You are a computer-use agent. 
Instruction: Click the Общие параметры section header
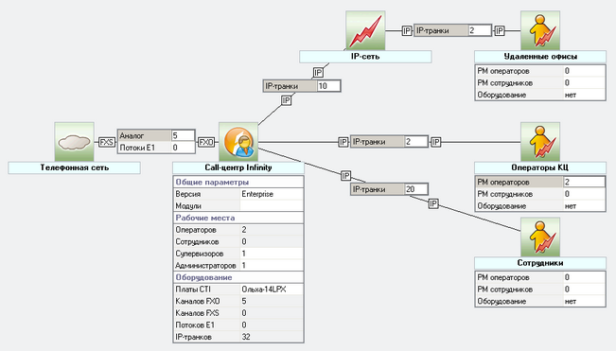(238, 183)
